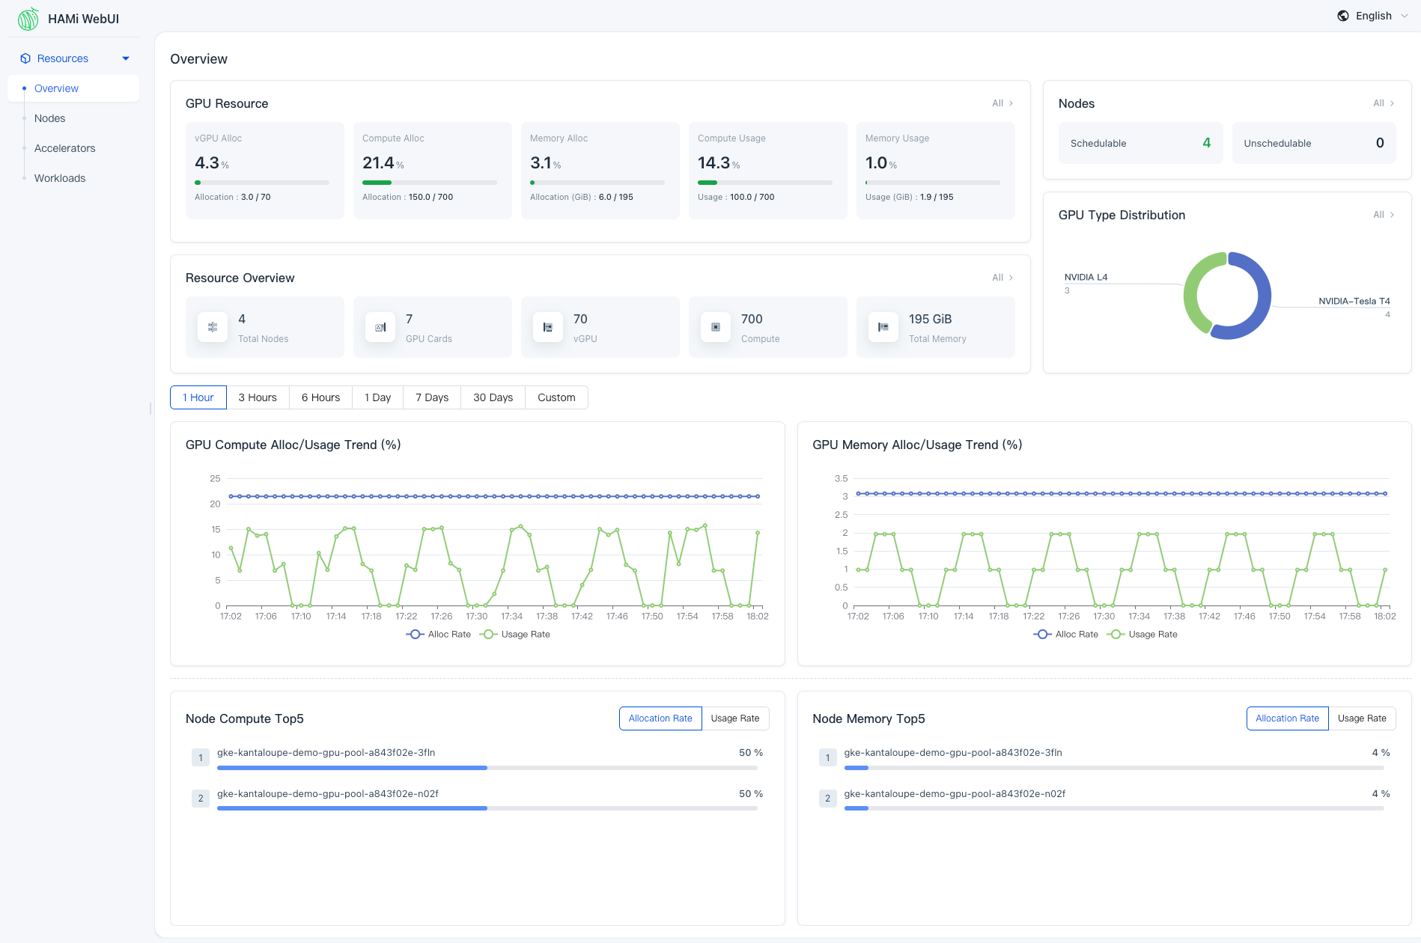The height and width of the screenshot is (943, 1421).
Task: Click the HAMi WebUI logo
Action: click(28, 19)
